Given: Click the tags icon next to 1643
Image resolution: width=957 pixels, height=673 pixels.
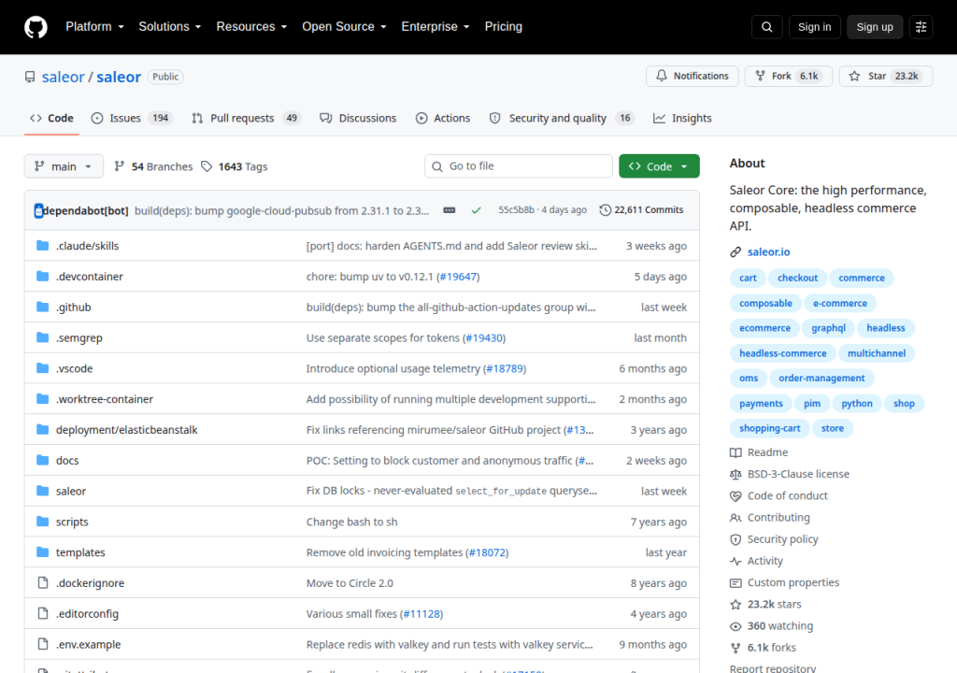Looking at the screenshot, I should coord(207,166).
